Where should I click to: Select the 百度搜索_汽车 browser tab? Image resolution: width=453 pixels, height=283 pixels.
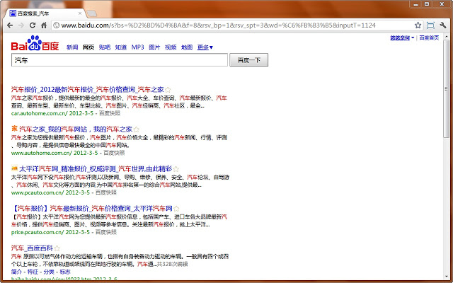pyautogui.click(x=45, y=13)
